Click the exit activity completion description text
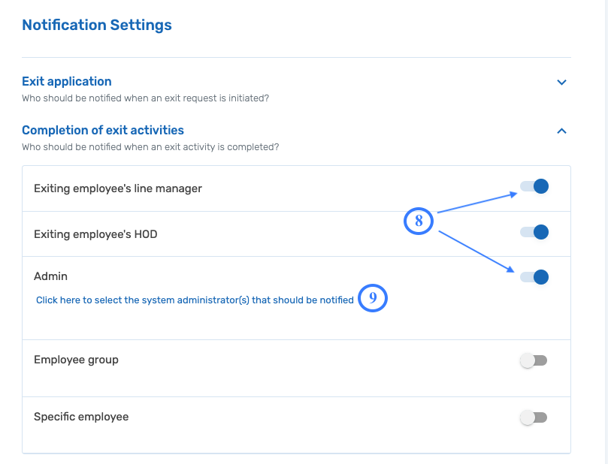The width and height of the screenshot is (608, 464). point(150,147)
